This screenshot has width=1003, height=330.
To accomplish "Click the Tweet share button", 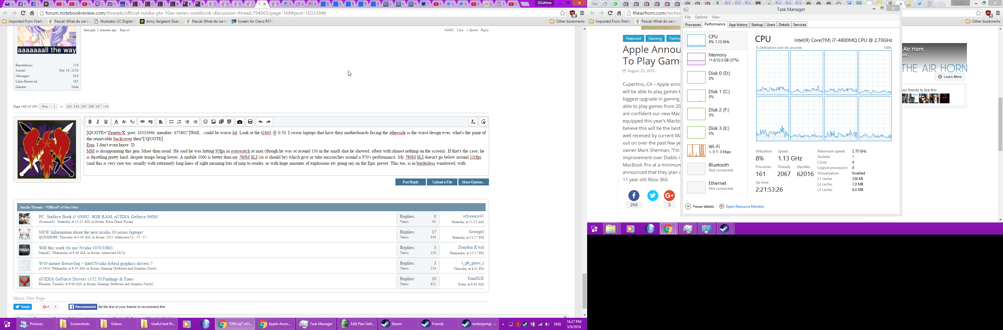I will point(23,307).
